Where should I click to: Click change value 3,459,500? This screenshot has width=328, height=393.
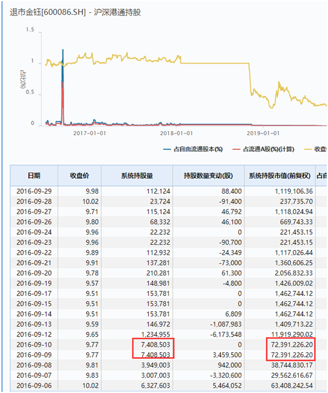[227, 355]
